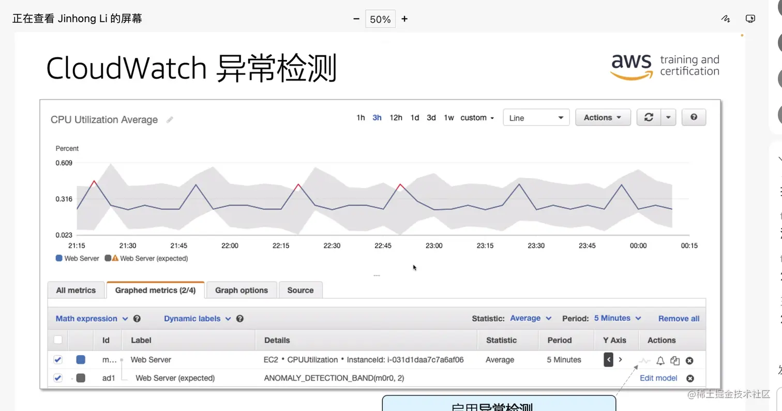Set time range to 3h

377,118
